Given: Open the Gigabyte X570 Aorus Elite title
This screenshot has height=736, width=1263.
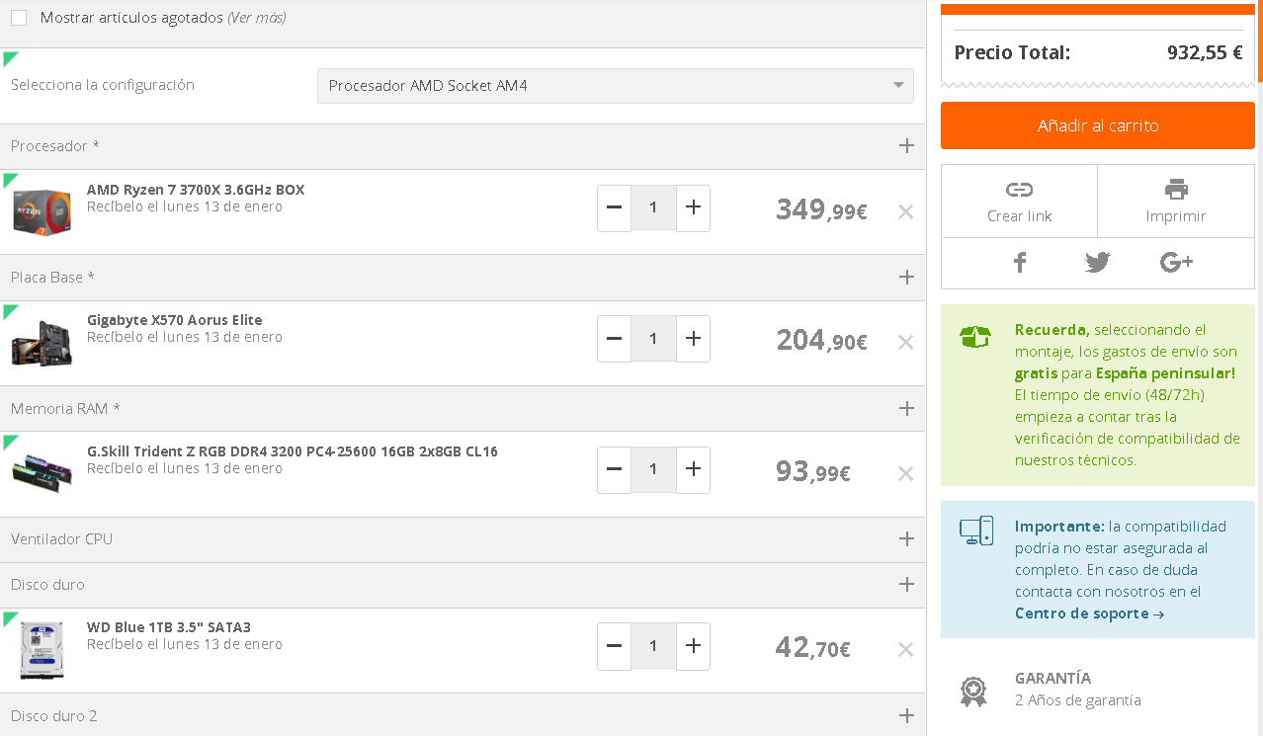Looking at the screenshot, I should tap(175, 320).
